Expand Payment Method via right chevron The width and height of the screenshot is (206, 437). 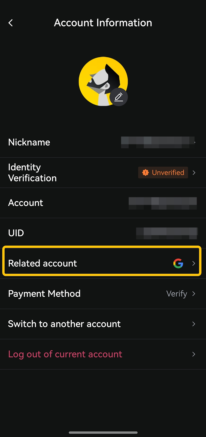(x=194, y=294)
